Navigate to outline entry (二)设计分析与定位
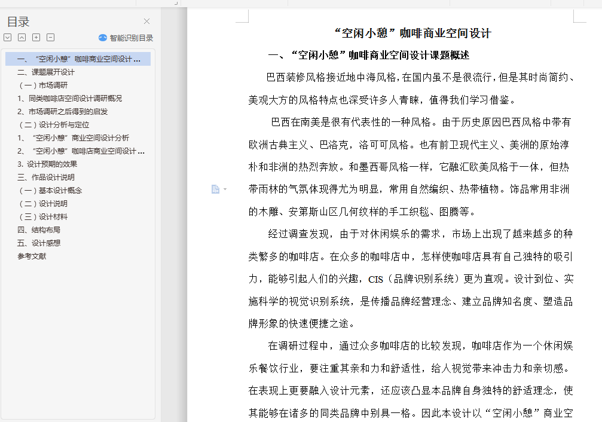Screen dimensions: 602x422 54,125
